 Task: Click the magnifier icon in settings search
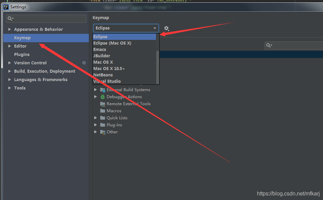tap(10, 19)
